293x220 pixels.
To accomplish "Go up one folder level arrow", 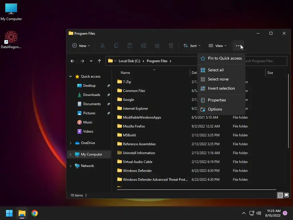I will coord(99,61).
